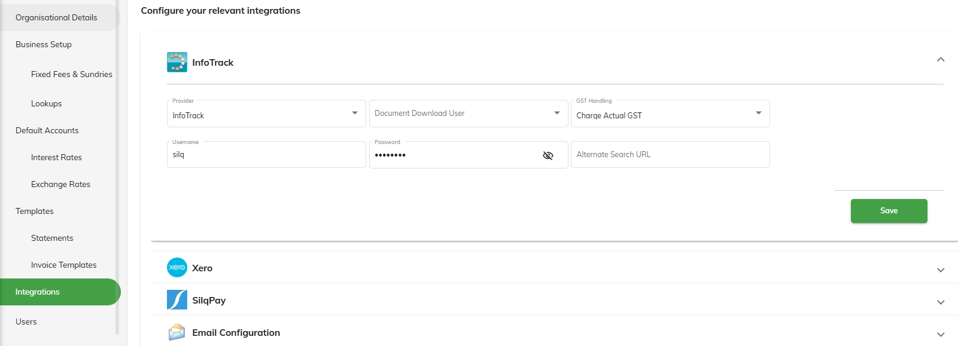Focus the Username field
This screenshot has height=346, width=958.
[x=266, y=155]
